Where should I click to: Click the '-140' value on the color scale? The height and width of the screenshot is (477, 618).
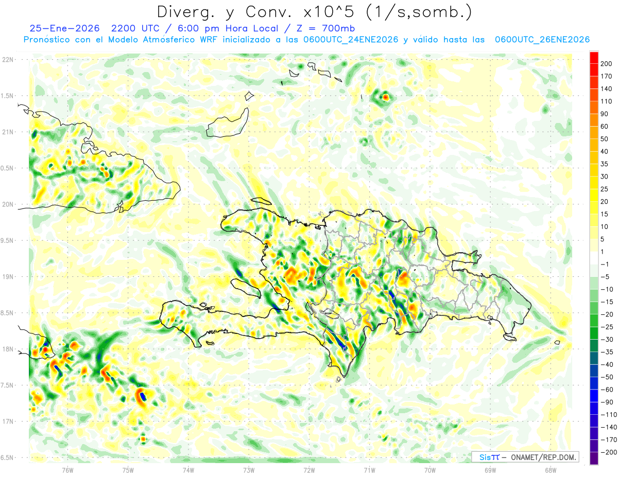click(x=609, y=428)
